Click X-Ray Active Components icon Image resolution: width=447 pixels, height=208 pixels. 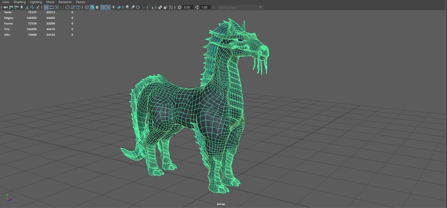(166, 7)
